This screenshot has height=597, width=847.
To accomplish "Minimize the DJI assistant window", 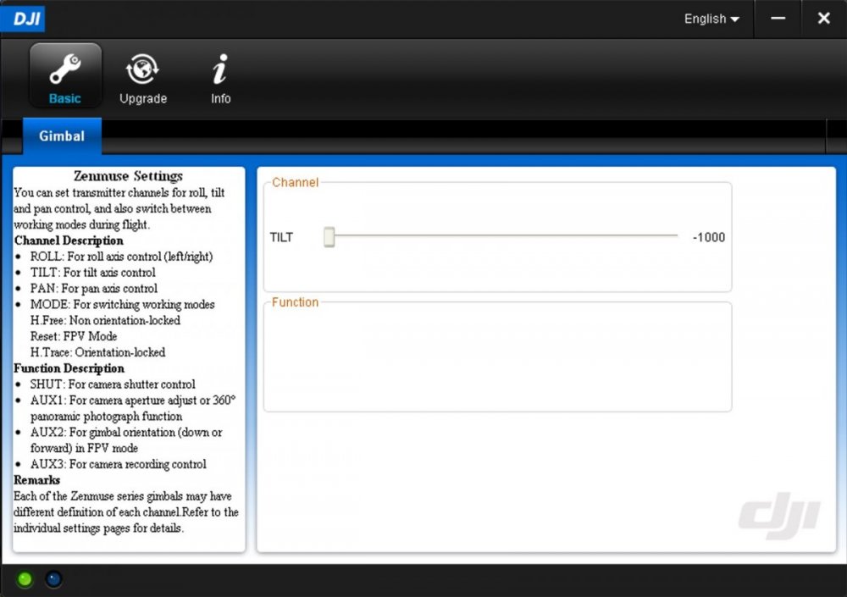I will coord(778,19).
